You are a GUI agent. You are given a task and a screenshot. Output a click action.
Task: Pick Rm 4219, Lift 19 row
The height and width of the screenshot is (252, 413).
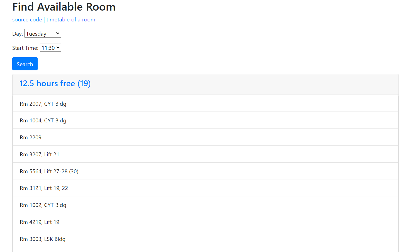pos(40,222)
